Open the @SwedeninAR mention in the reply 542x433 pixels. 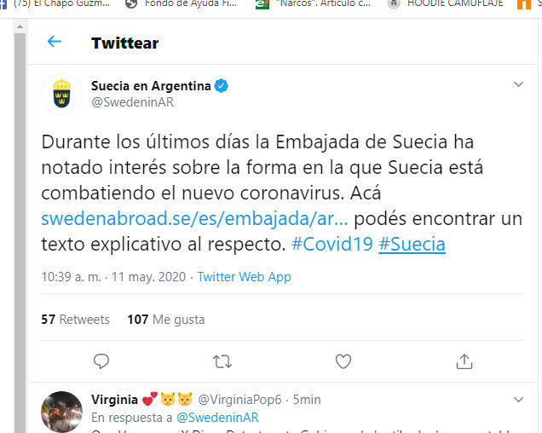pos(218,418)
